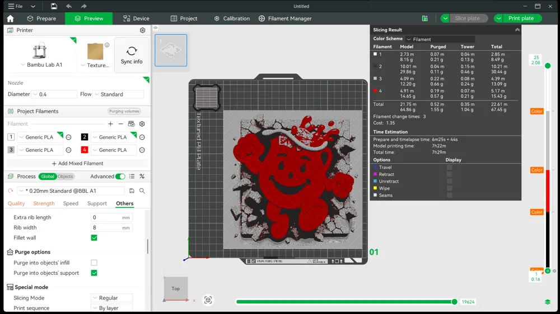Open process settings list icon
560x314 pixels.
[132, 177]
